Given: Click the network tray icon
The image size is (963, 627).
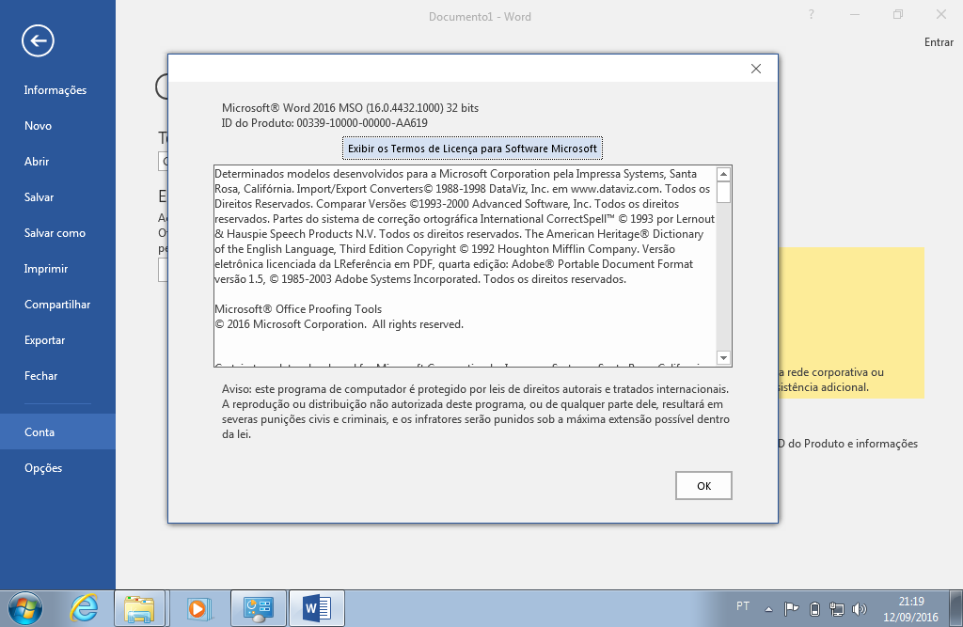Looking at the screenshot, I should point(836,609).
